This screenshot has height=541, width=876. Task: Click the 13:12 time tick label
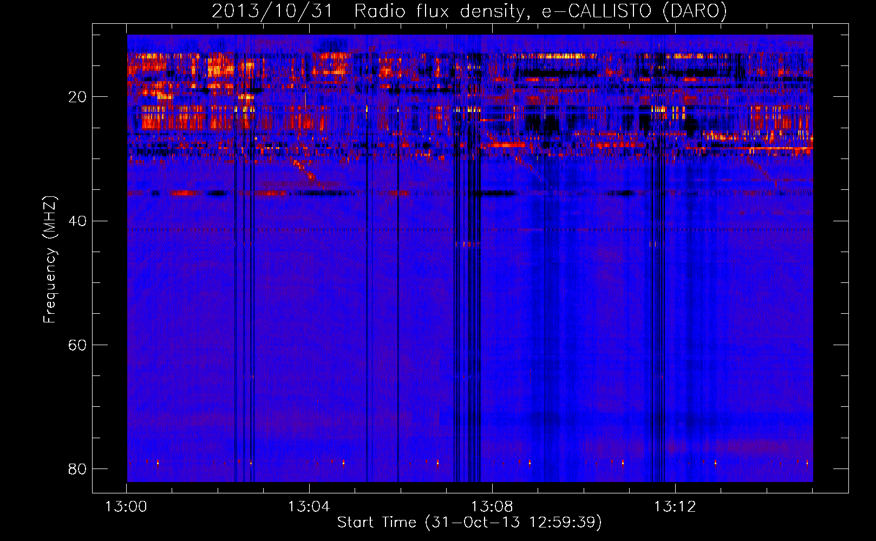[675, 507]
